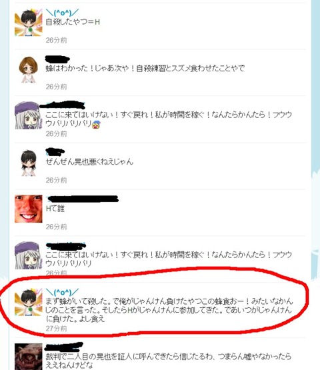Click the fairy-wing avatar inside the red circle
This screenshot has height=370, width=320.
(28, 302)
